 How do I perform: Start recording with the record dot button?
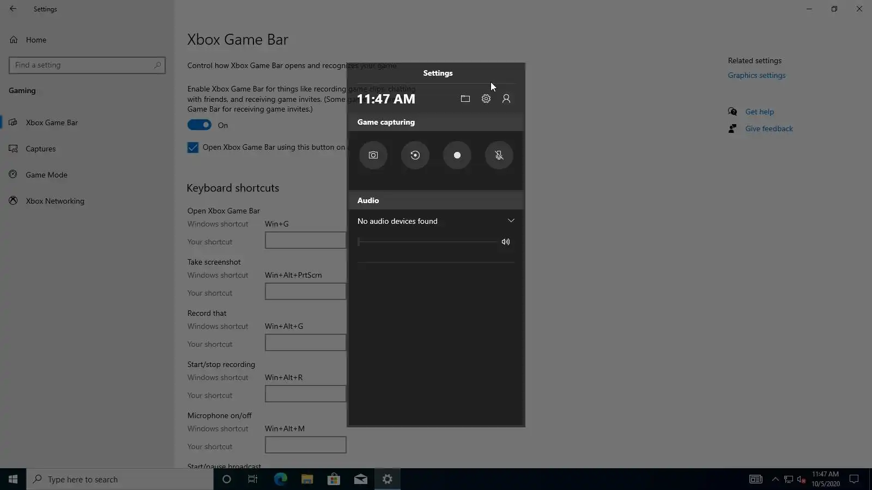[x=457, y=155]
